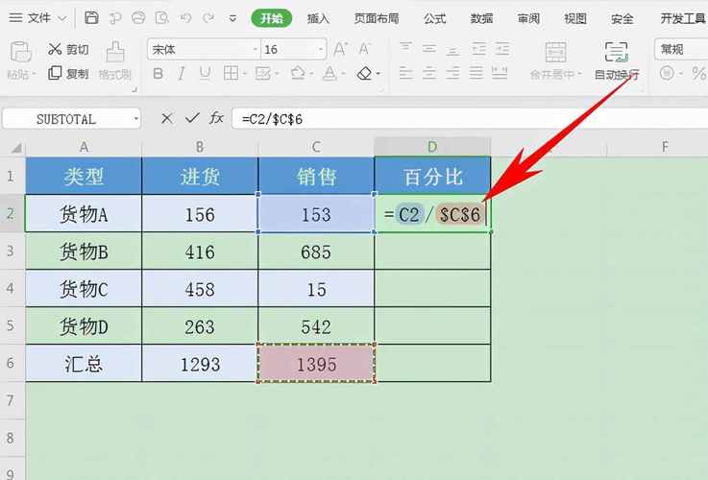Screen dimensions: 708x480
Task: Click cell with value 1395
Action: click(316, 364)
